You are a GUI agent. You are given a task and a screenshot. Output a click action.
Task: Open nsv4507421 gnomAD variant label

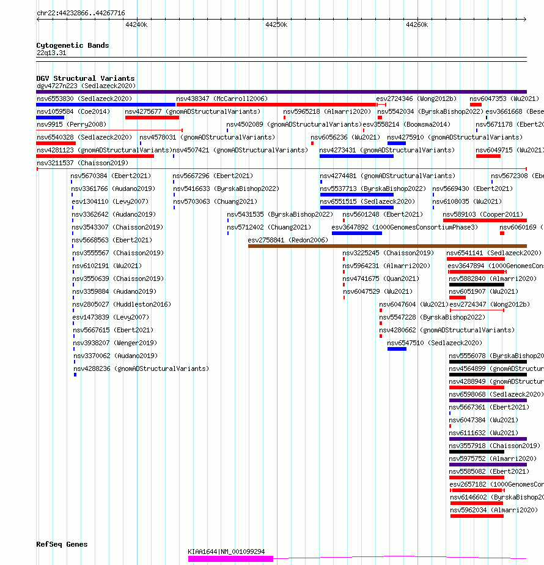point(240,150)
